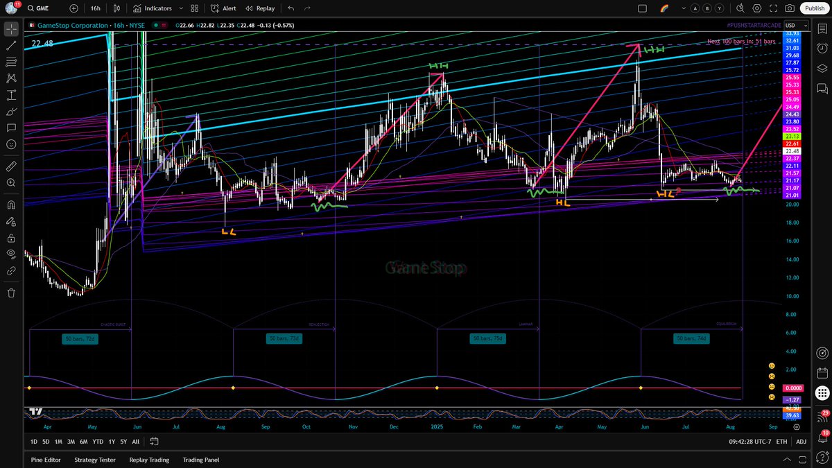Viewport: 832px width, 468px height.
Task: Select the brush drawing tool
Action: [11, 112]
